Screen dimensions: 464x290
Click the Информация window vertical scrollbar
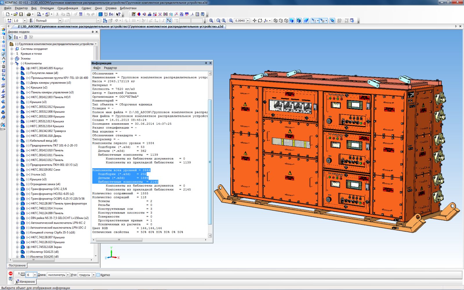[210, 162]
